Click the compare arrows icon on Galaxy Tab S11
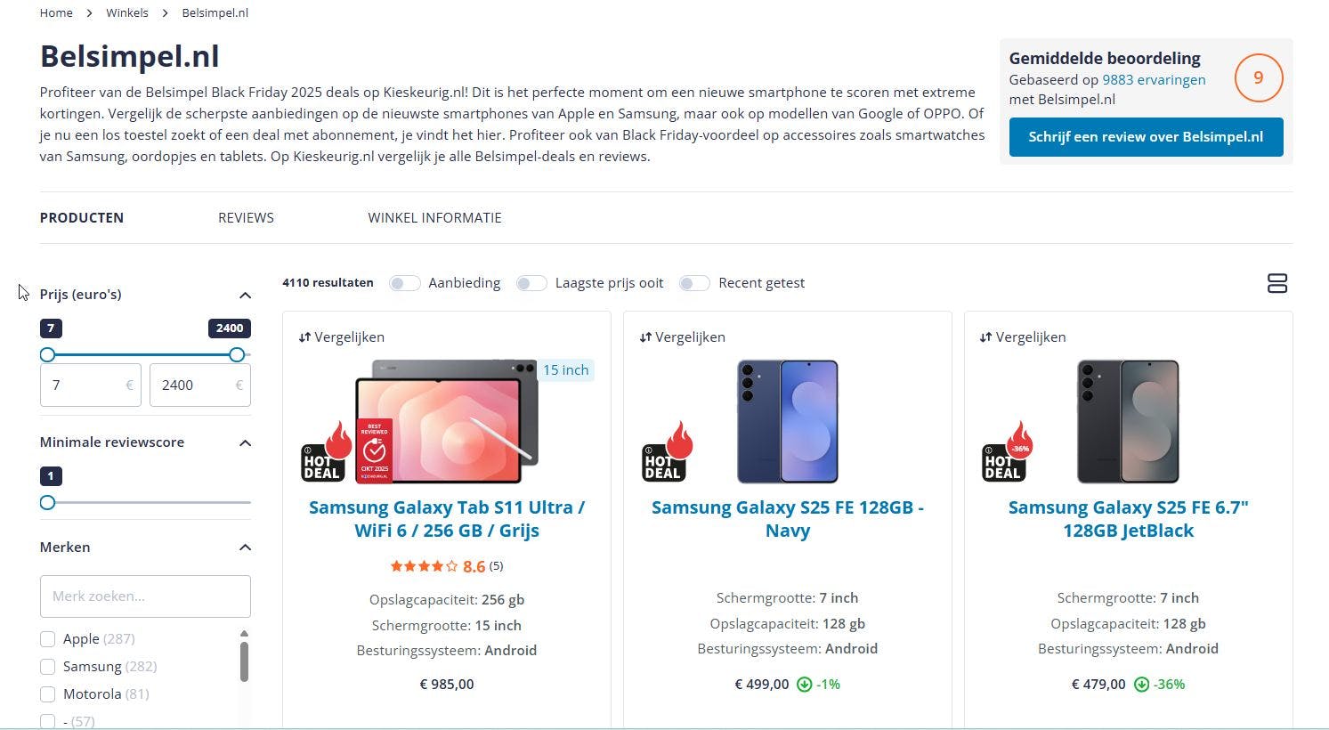The width and height of the screenshot is (1329, 730). coord(304,337)
